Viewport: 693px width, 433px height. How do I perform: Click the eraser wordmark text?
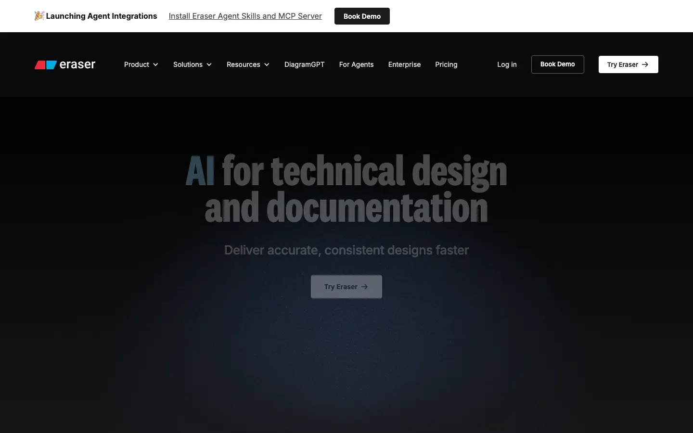(77, 64)
